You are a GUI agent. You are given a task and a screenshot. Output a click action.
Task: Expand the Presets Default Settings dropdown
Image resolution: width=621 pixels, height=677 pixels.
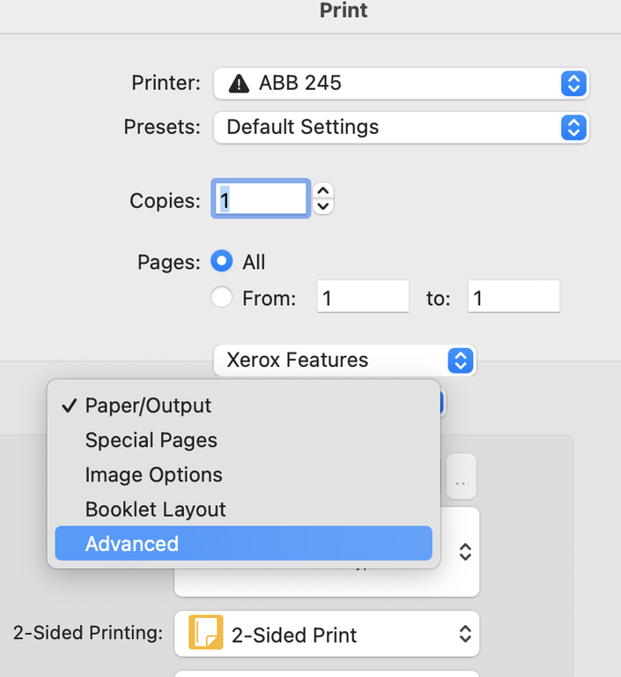coord(573,127)
